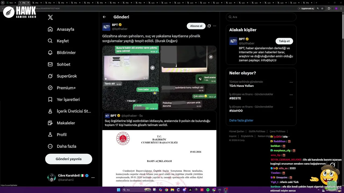Screen dimensions: 344x193
Task: Open the Windows Start menu
Action: point(118,190)
